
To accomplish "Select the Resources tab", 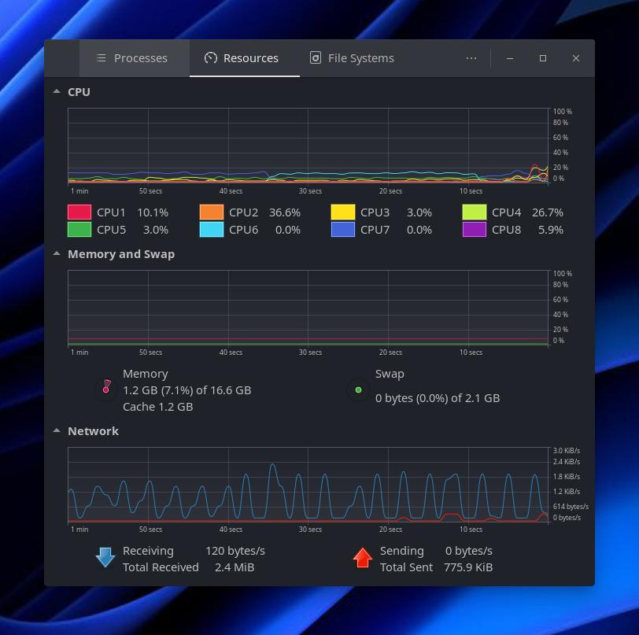I will (x=242, y=58).
